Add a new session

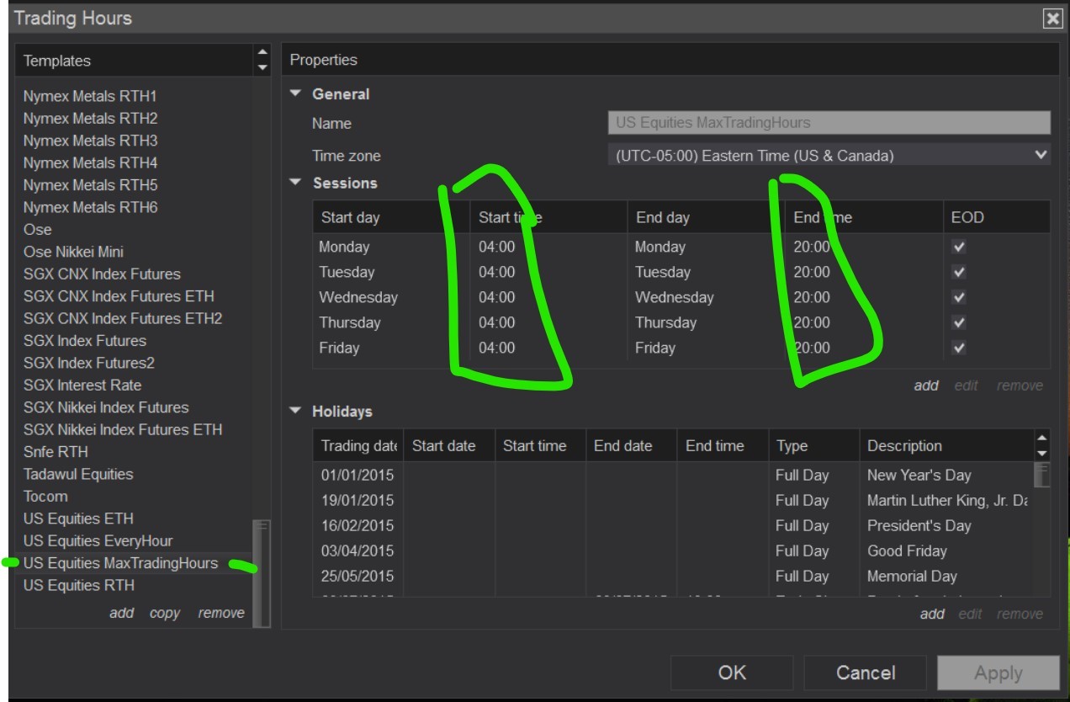tap(926, 386)
